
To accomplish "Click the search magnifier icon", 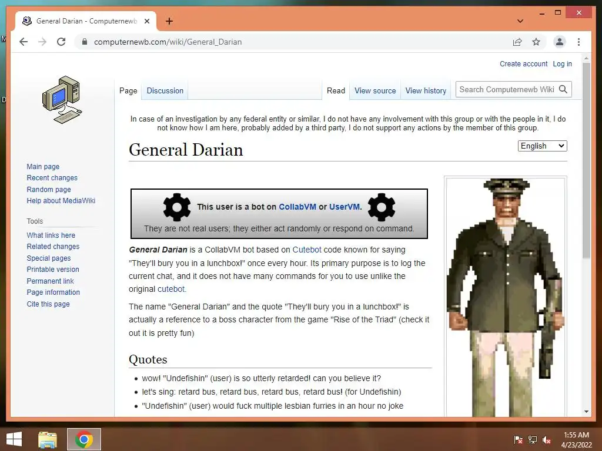I will 563,89.
